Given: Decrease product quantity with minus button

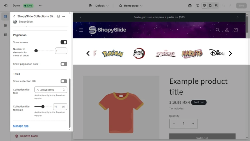Looking at the screenshot, I should pos(174,123).
